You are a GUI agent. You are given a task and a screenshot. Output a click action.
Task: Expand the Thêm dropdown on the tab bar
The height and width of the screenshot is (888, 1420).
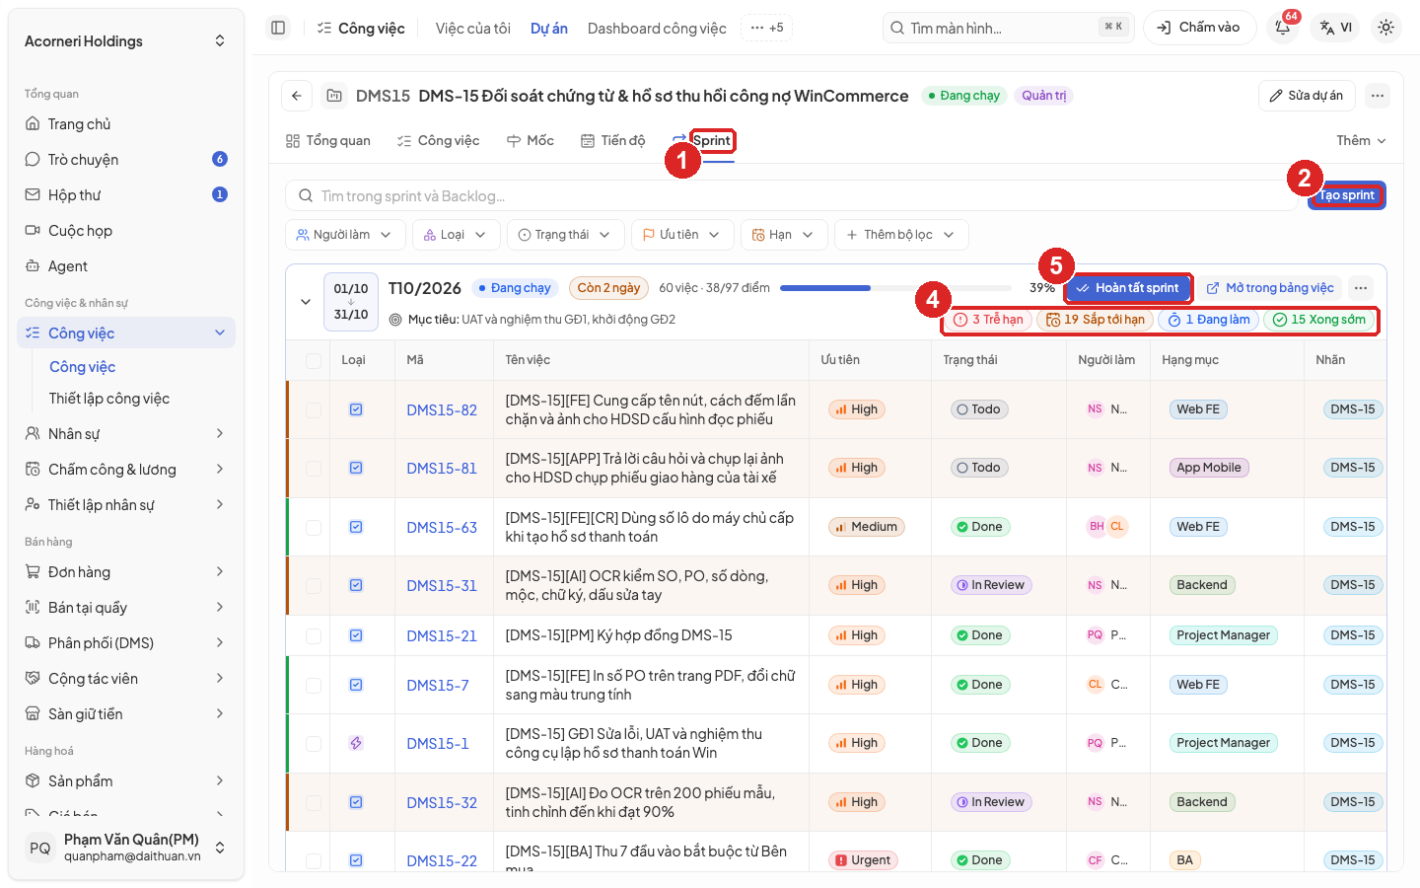click(x=1362, y=141)
